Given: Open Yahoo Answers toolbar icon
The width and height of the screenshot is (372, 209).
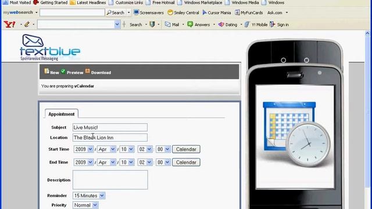Looking at the screenshot, I should (x=199, y=24).
